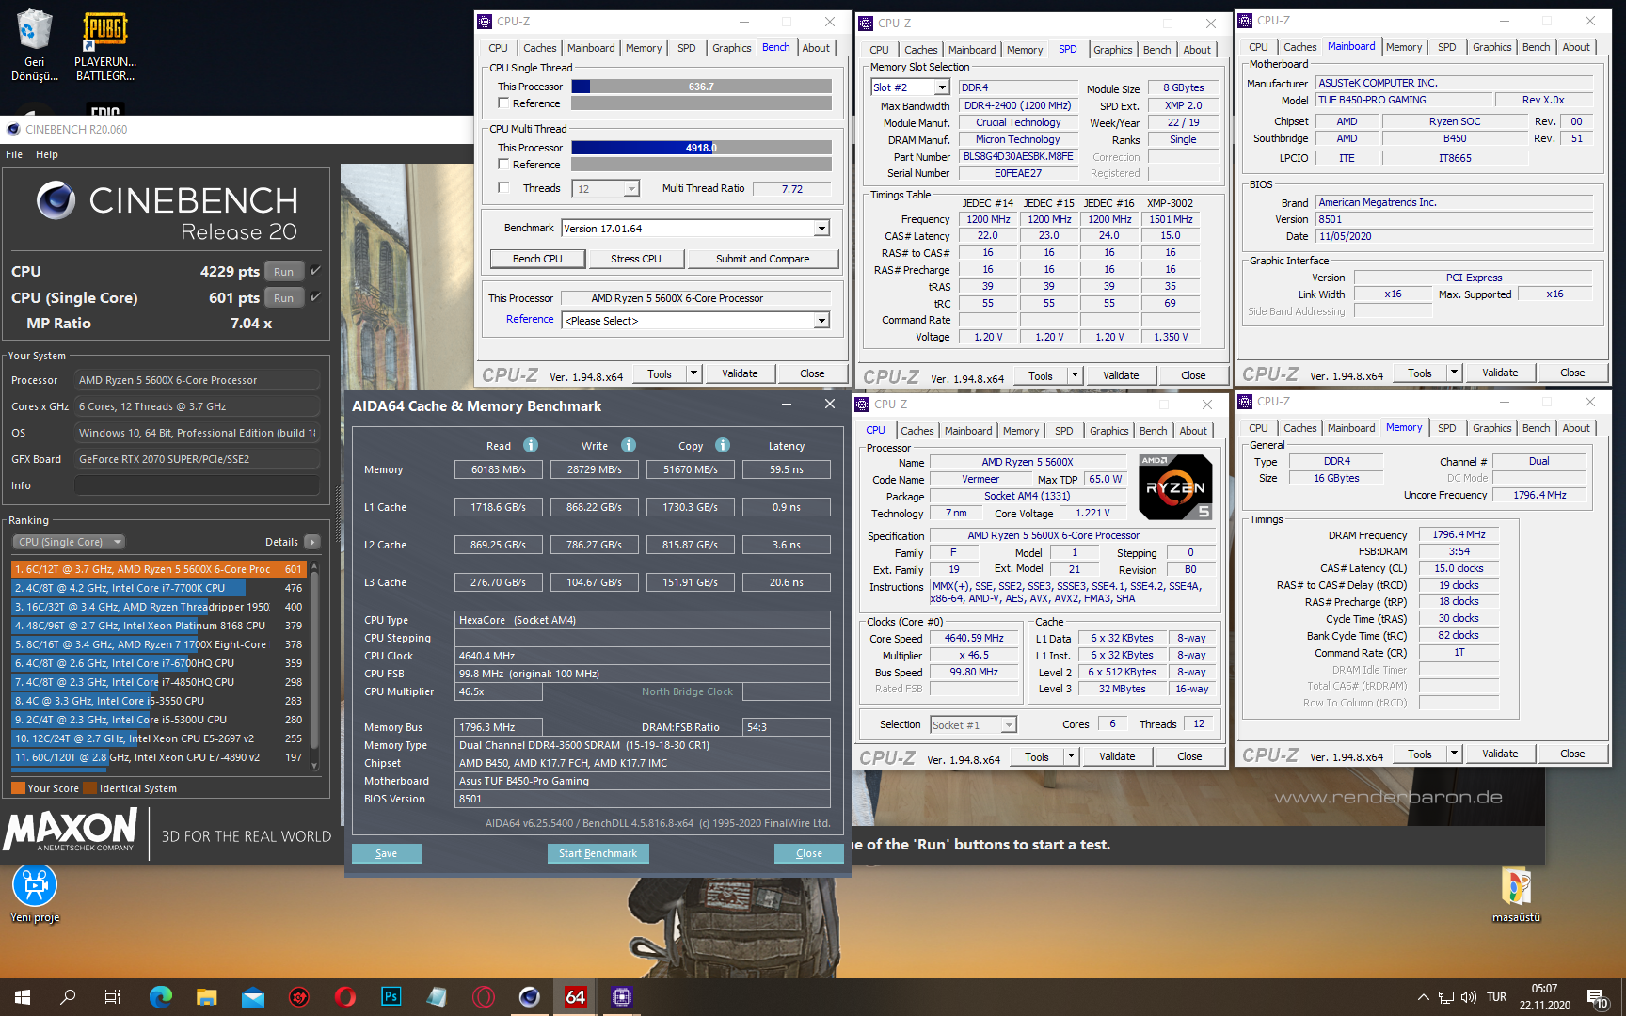Click the Copy info icon in AIDA64
The width and height of the screenshot is (1626, 1016).
723,445
